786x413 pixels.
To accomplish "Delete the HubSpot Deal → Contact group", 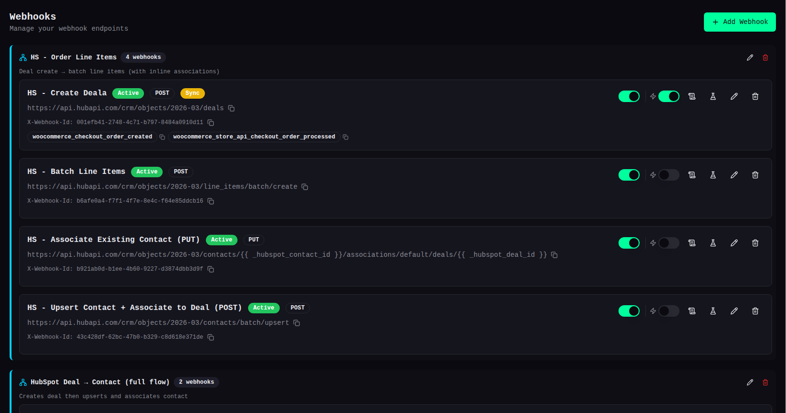I will coord(765,382).
